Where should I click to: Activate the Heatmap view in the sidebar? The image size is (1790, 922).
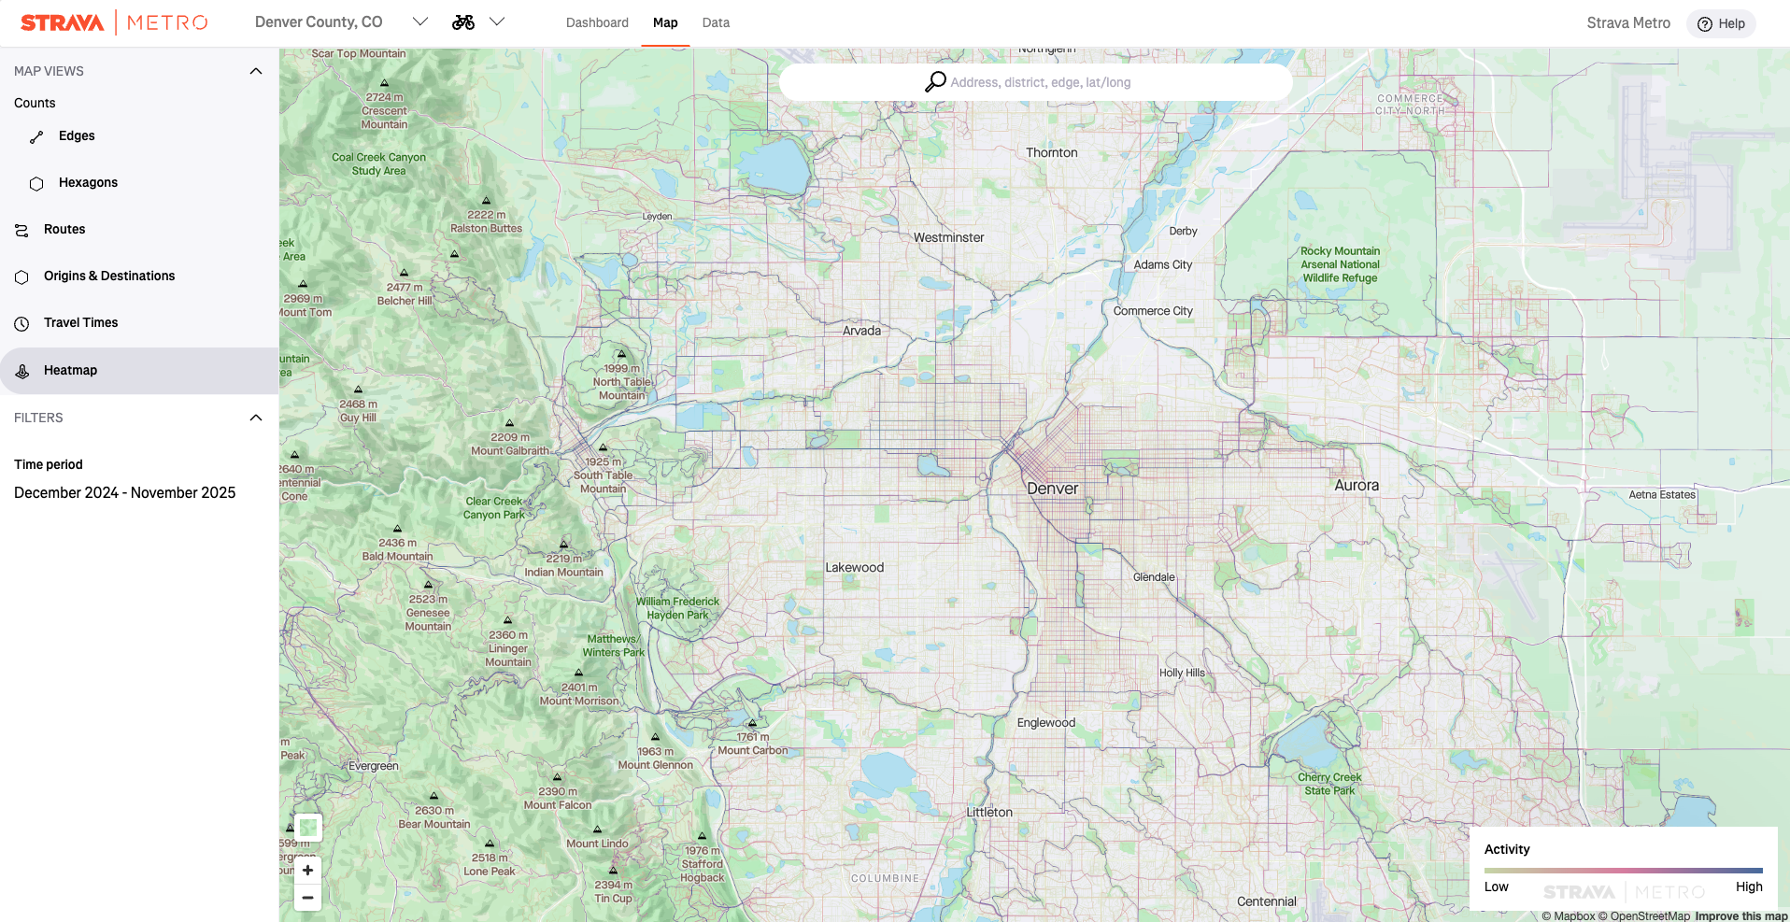(70, 370)
